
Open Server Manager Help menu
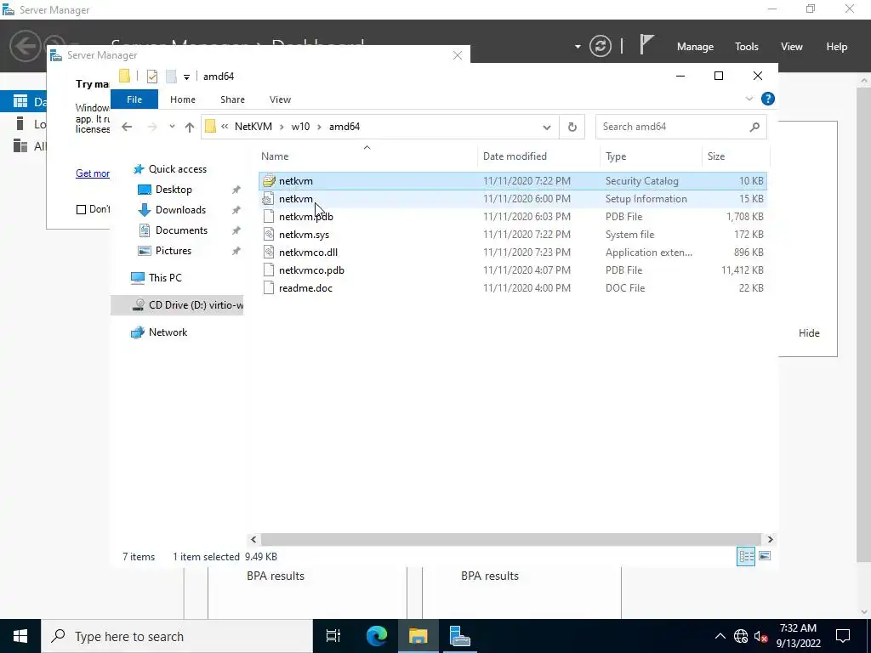tap(837, 47)
